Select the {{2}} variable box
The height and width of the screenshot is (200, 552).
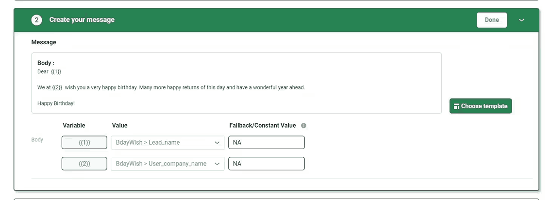click(84, 164)
